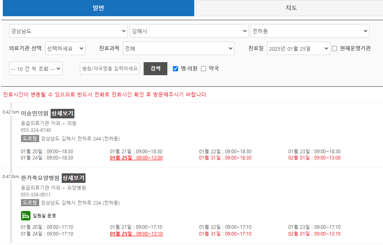The width and height of the screenshot is (383, 245).
Task: Click 01월 20일 : 09:00~18:30 entry
Action: pos(47,152)
